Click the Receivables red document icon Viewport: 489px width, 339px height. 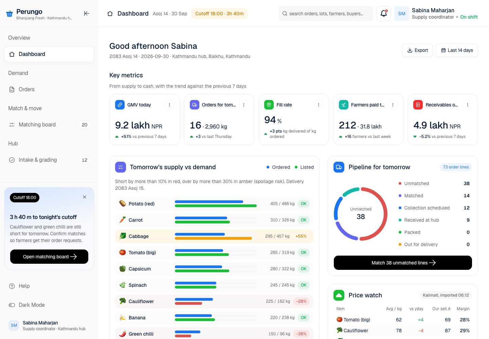point(418,105)
